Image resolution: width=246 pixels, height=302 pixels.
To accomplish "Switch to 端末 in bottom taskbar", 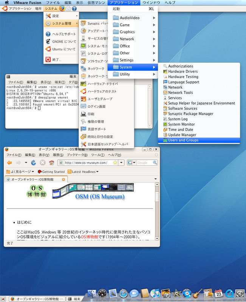I will tap(74, 299).
